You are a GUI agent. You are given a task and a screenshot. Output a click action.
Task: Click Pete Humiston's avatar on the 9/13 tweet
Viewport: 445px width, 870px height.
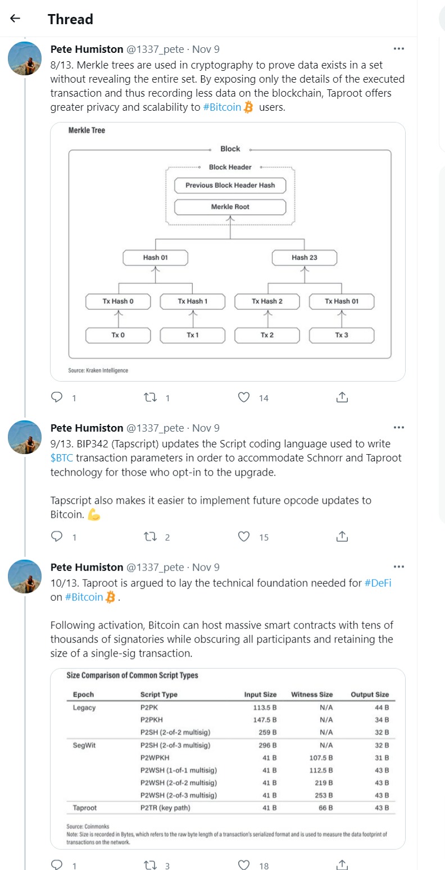coord(25,437)
